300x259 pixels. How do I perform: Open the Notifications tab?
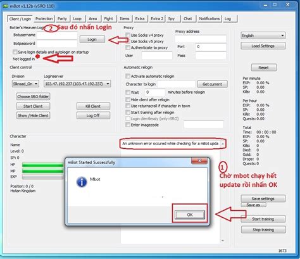(209, 19)
